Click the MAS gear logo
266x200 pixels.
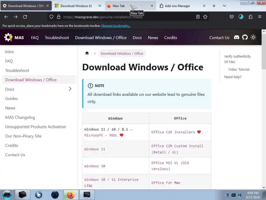coord(8,37)
